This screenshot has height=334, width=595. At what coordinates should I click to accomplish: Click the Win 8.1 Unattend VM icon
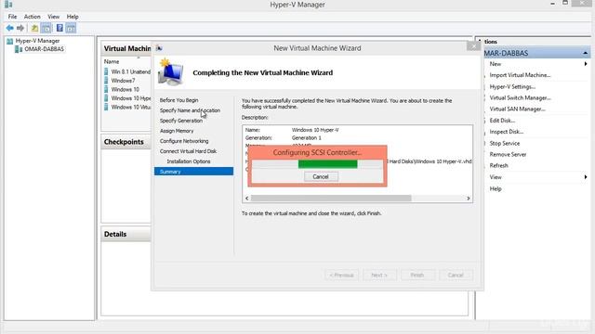point(106,71)
